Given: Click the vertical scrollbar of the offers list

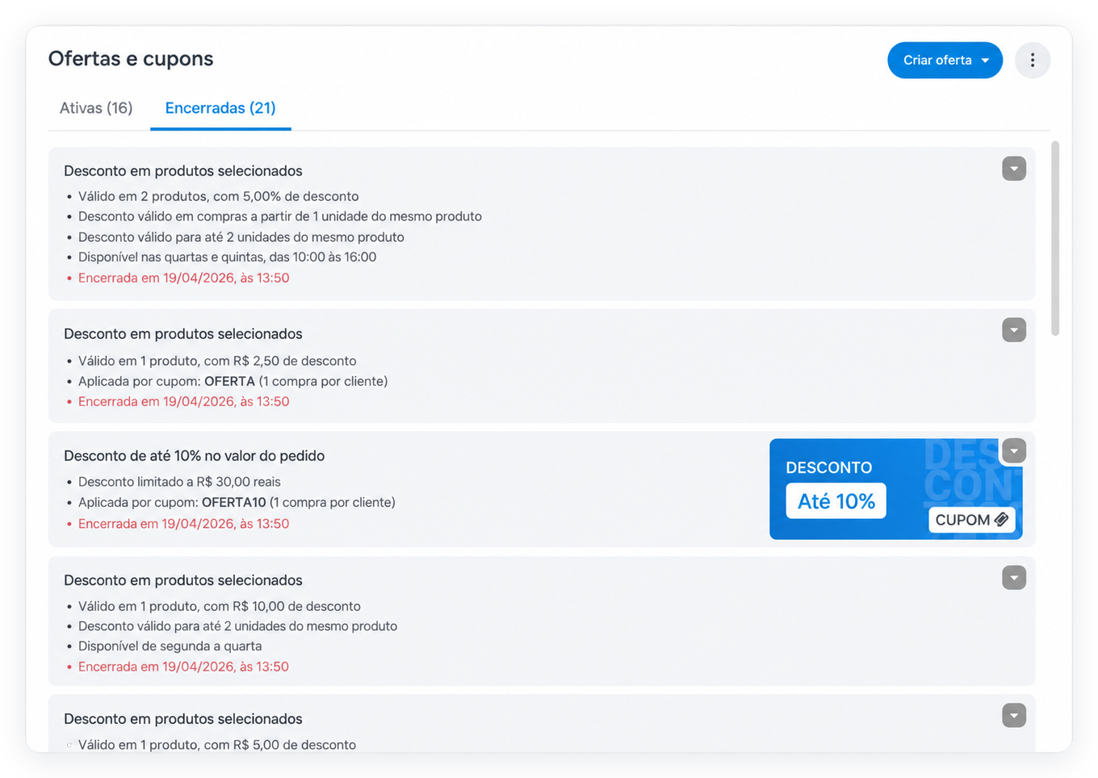Looking at the screenshot, I should (x=1055, y=238).
